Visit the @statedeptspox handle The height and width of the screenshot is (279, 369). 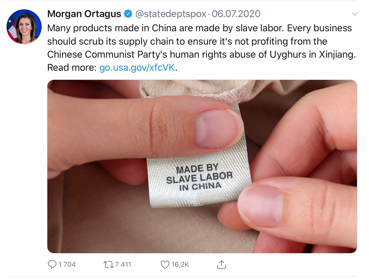pos(171,14)
